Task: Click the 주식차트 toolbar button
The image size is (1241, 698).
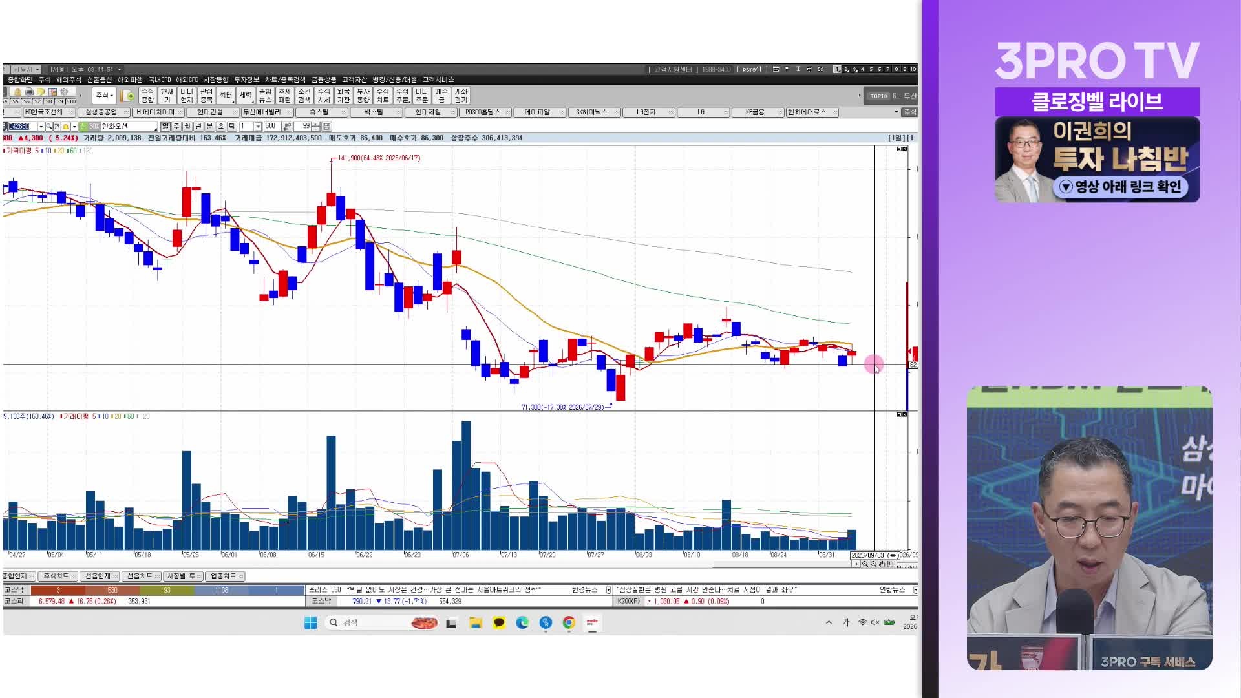Action: [x=383, y=96]
